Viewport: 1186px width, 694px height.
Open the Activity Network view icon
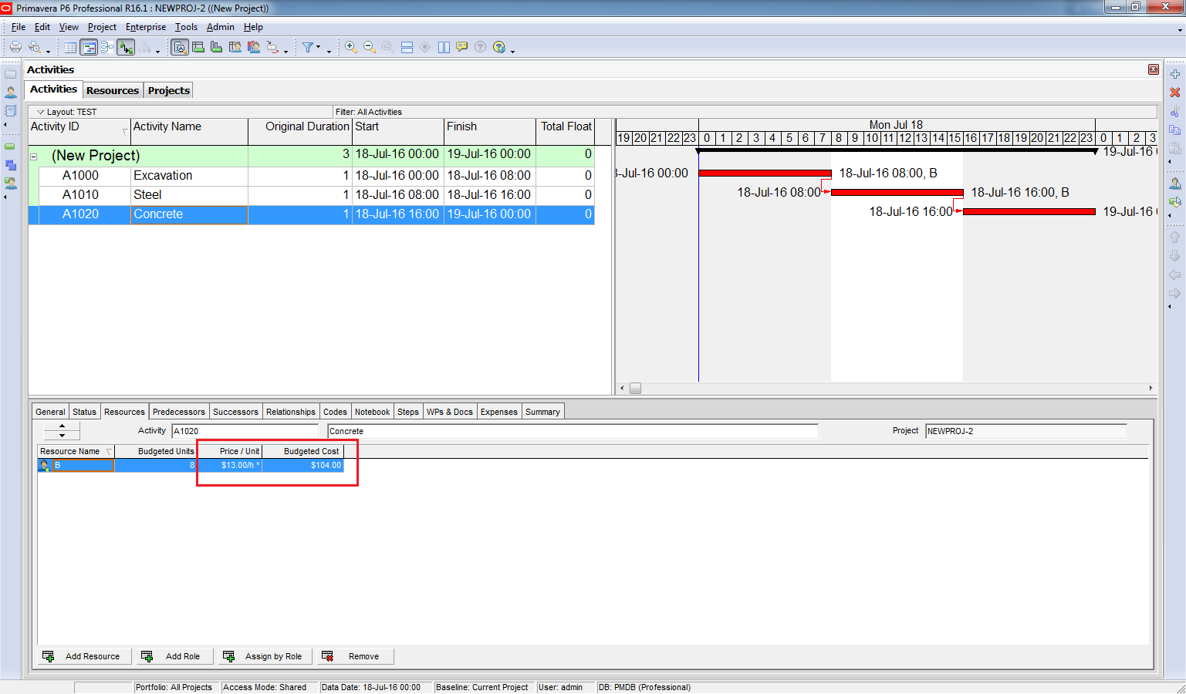106,48
